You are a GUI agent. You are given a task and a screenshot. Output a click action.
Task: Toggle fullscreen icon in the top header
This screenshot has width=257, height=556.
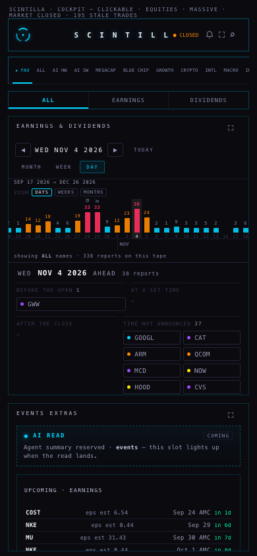click(x=221, y=35)
